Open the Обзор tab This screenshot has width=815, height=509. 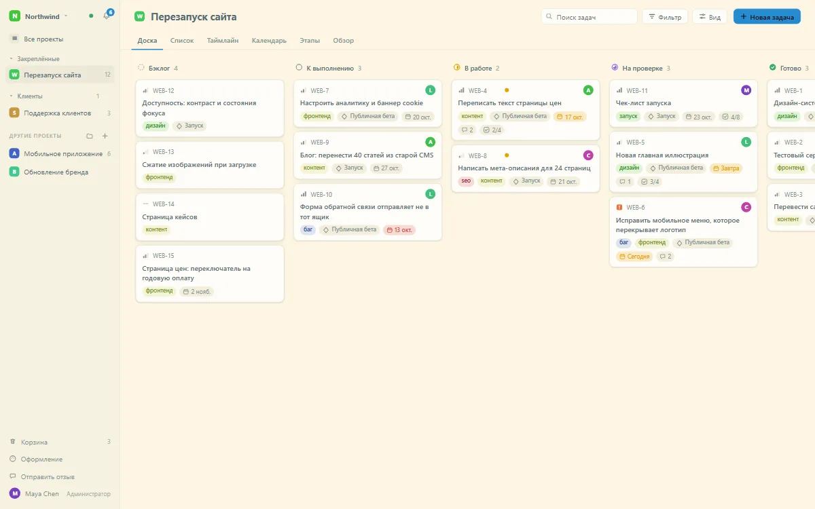(x=344, y=41)
